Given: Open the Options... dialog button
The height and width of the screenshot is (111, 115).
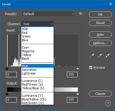Looking at the screenshot, I should pyautogui.click(x=100, y=43).
